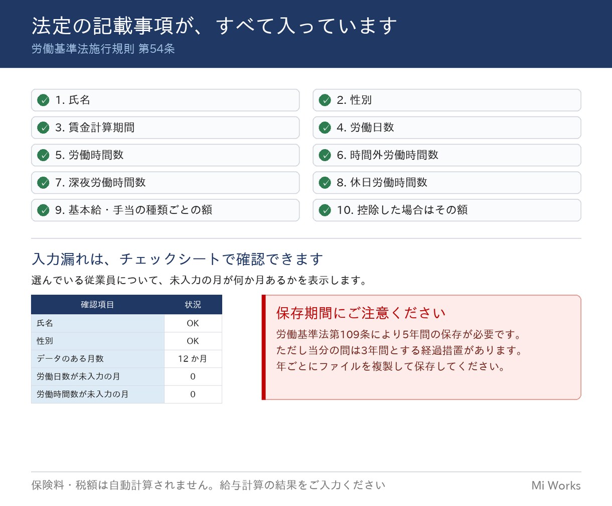The image size is (612, 506).
Task: Click the line '年ごとにファイルを複製して保存してください。'
Action: click(x=391, y=366)
